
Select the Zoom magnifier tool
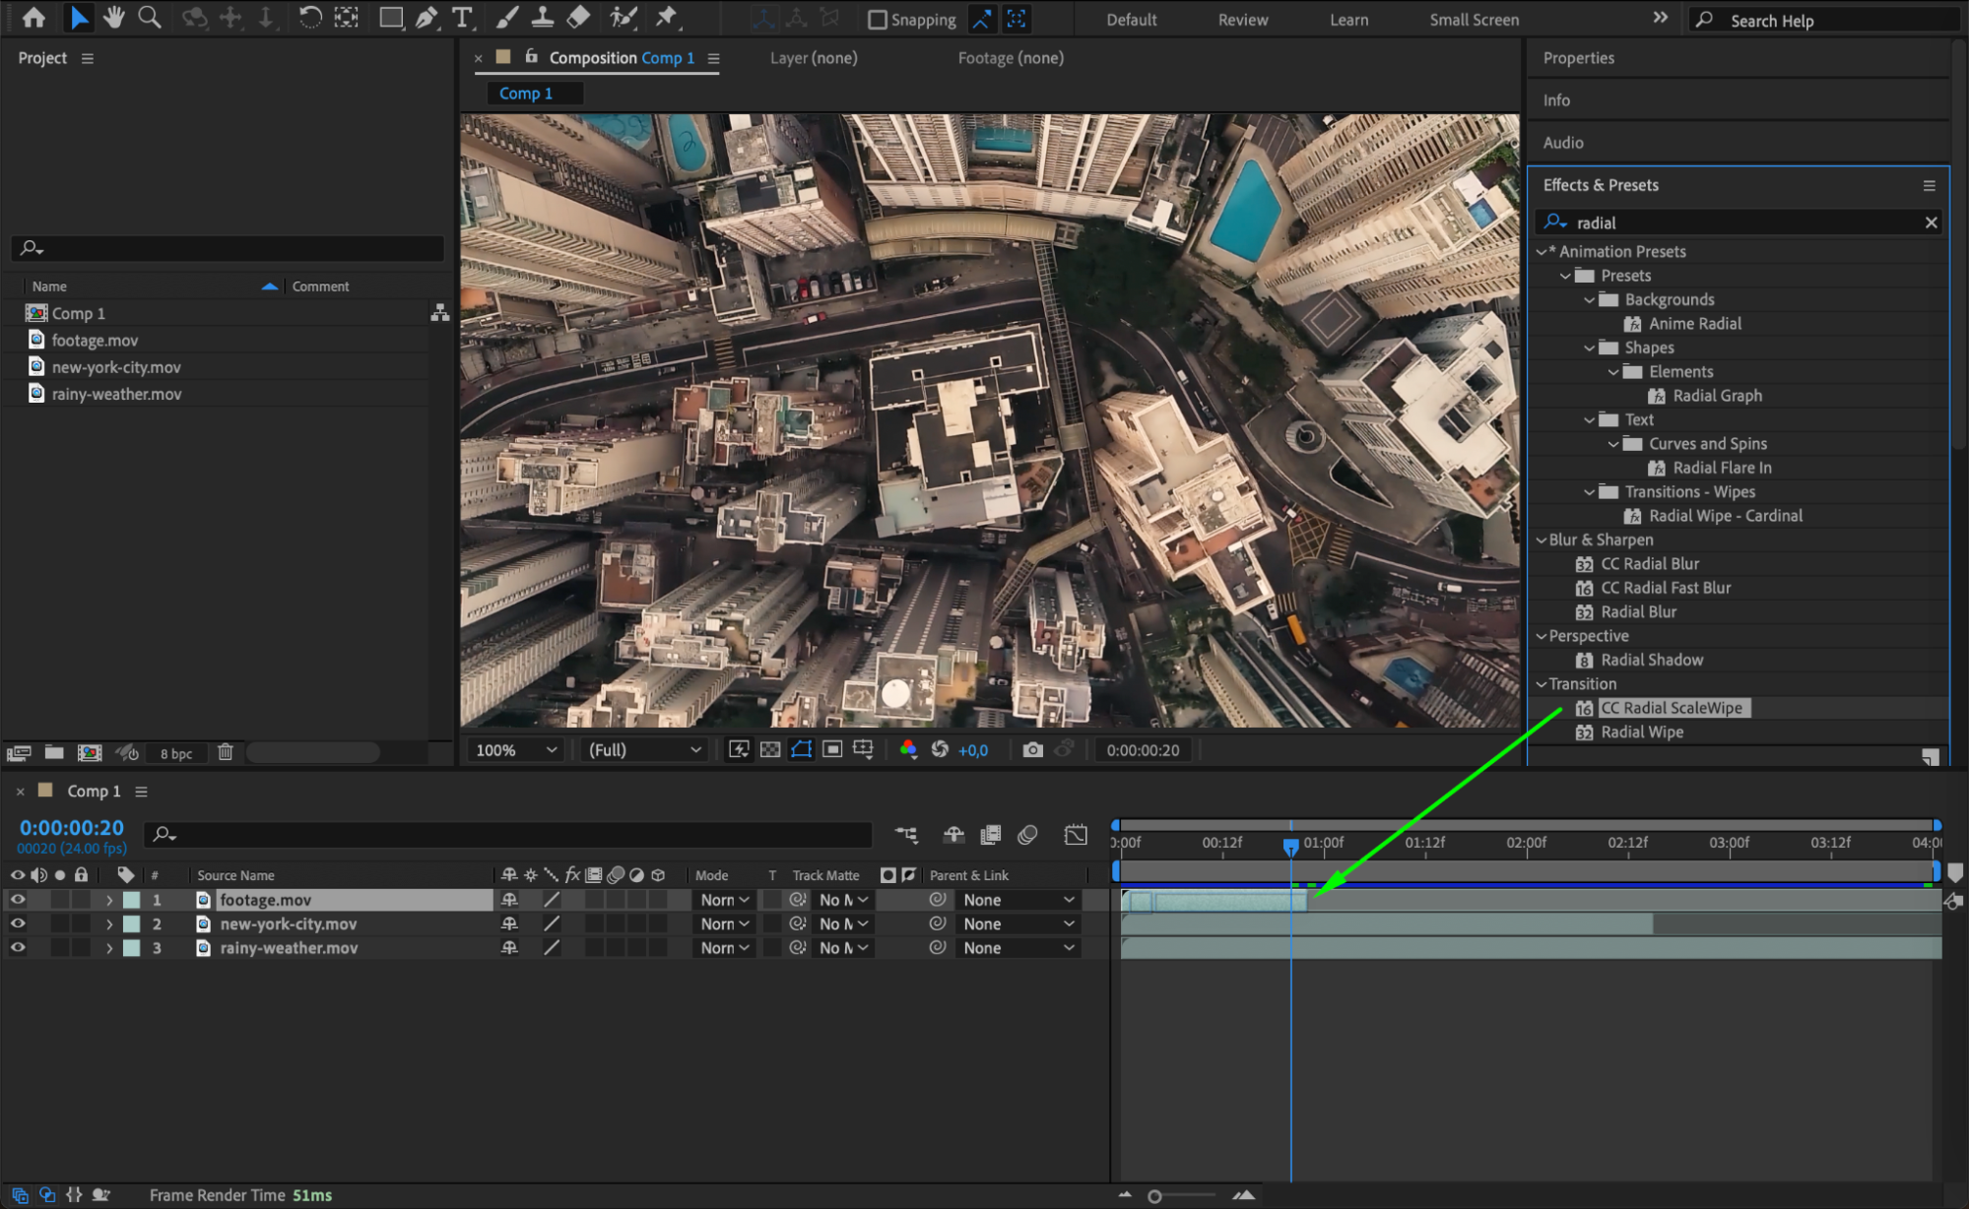[x=149, y=17]
